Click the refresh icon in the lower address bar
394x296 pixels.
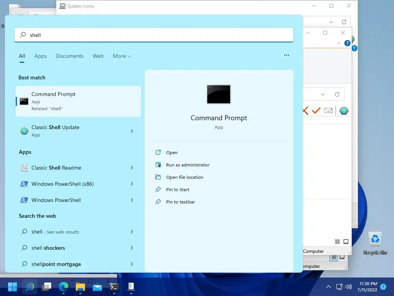click(x=337, y=94)
